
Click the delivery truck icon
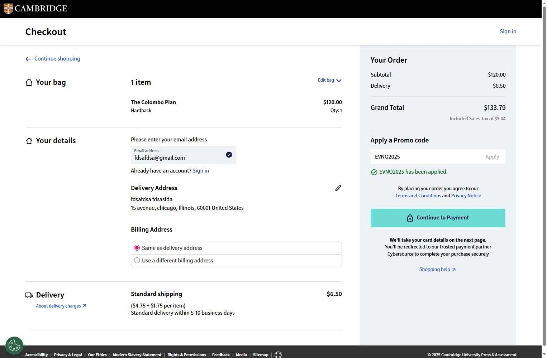[29, 295]
